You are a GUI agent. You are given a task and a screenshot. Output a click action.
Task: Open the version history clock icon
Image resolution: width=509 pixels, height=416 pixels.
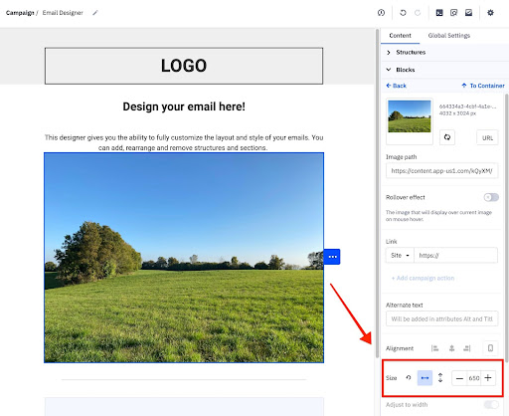pos(381,13)
